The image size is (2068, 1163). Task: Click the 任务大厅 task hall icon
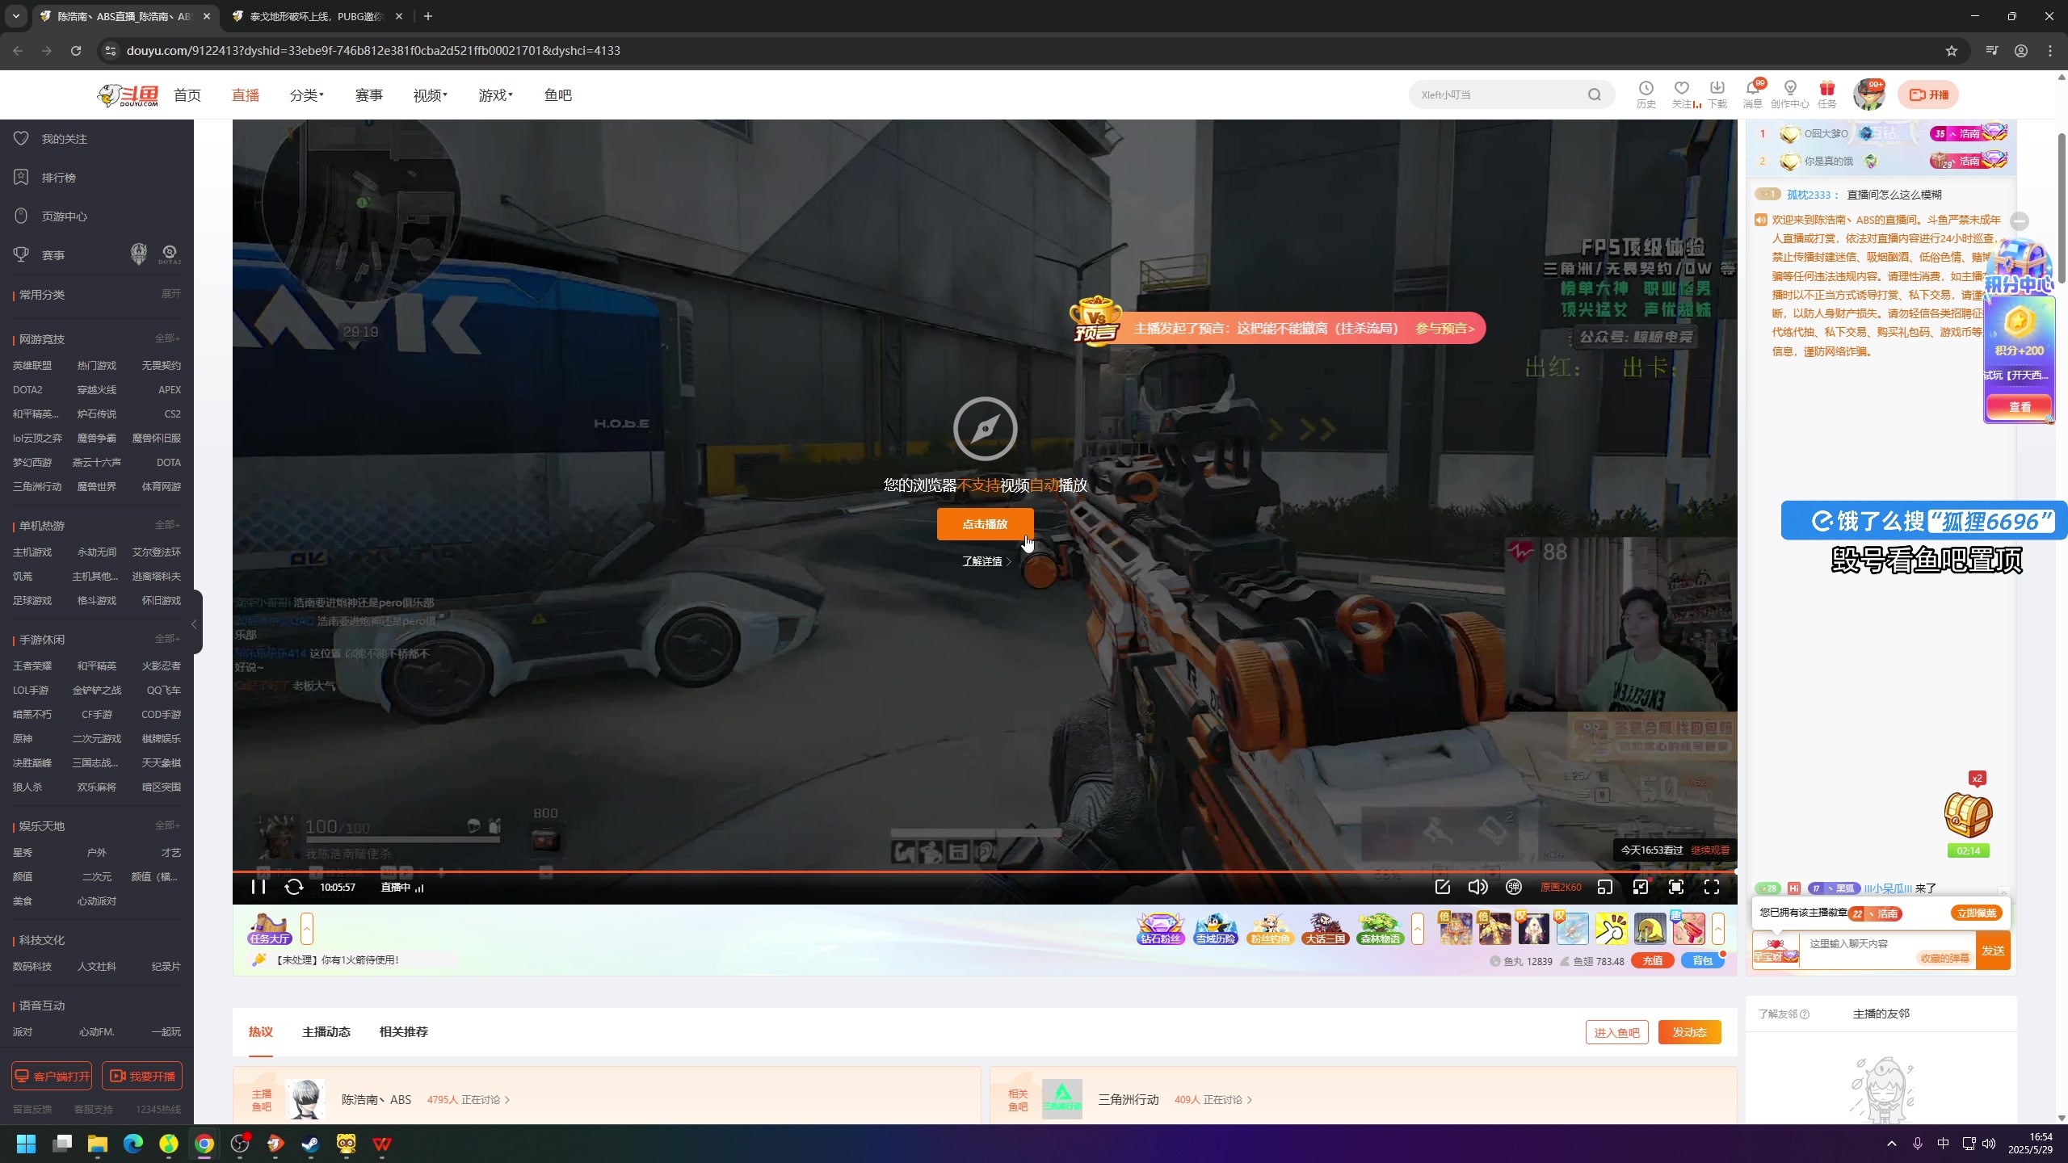pos(270,929)
